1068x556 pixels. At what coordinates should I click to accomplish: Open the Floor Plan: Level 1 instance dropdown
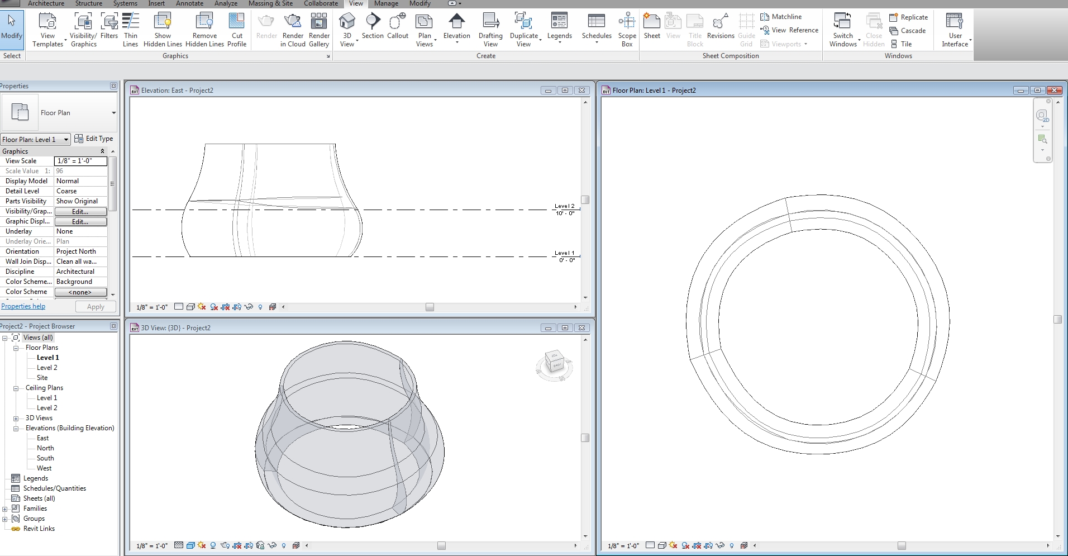(x=66, y=140)
